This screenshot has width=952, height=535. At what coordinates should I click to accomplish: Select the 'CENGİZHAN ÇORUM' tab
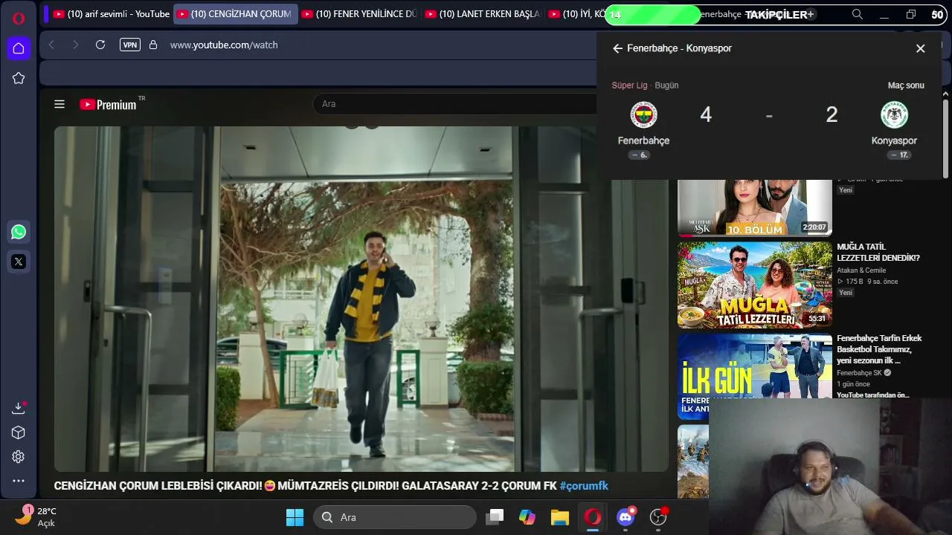pyautogui.click(x=235, y=14)
